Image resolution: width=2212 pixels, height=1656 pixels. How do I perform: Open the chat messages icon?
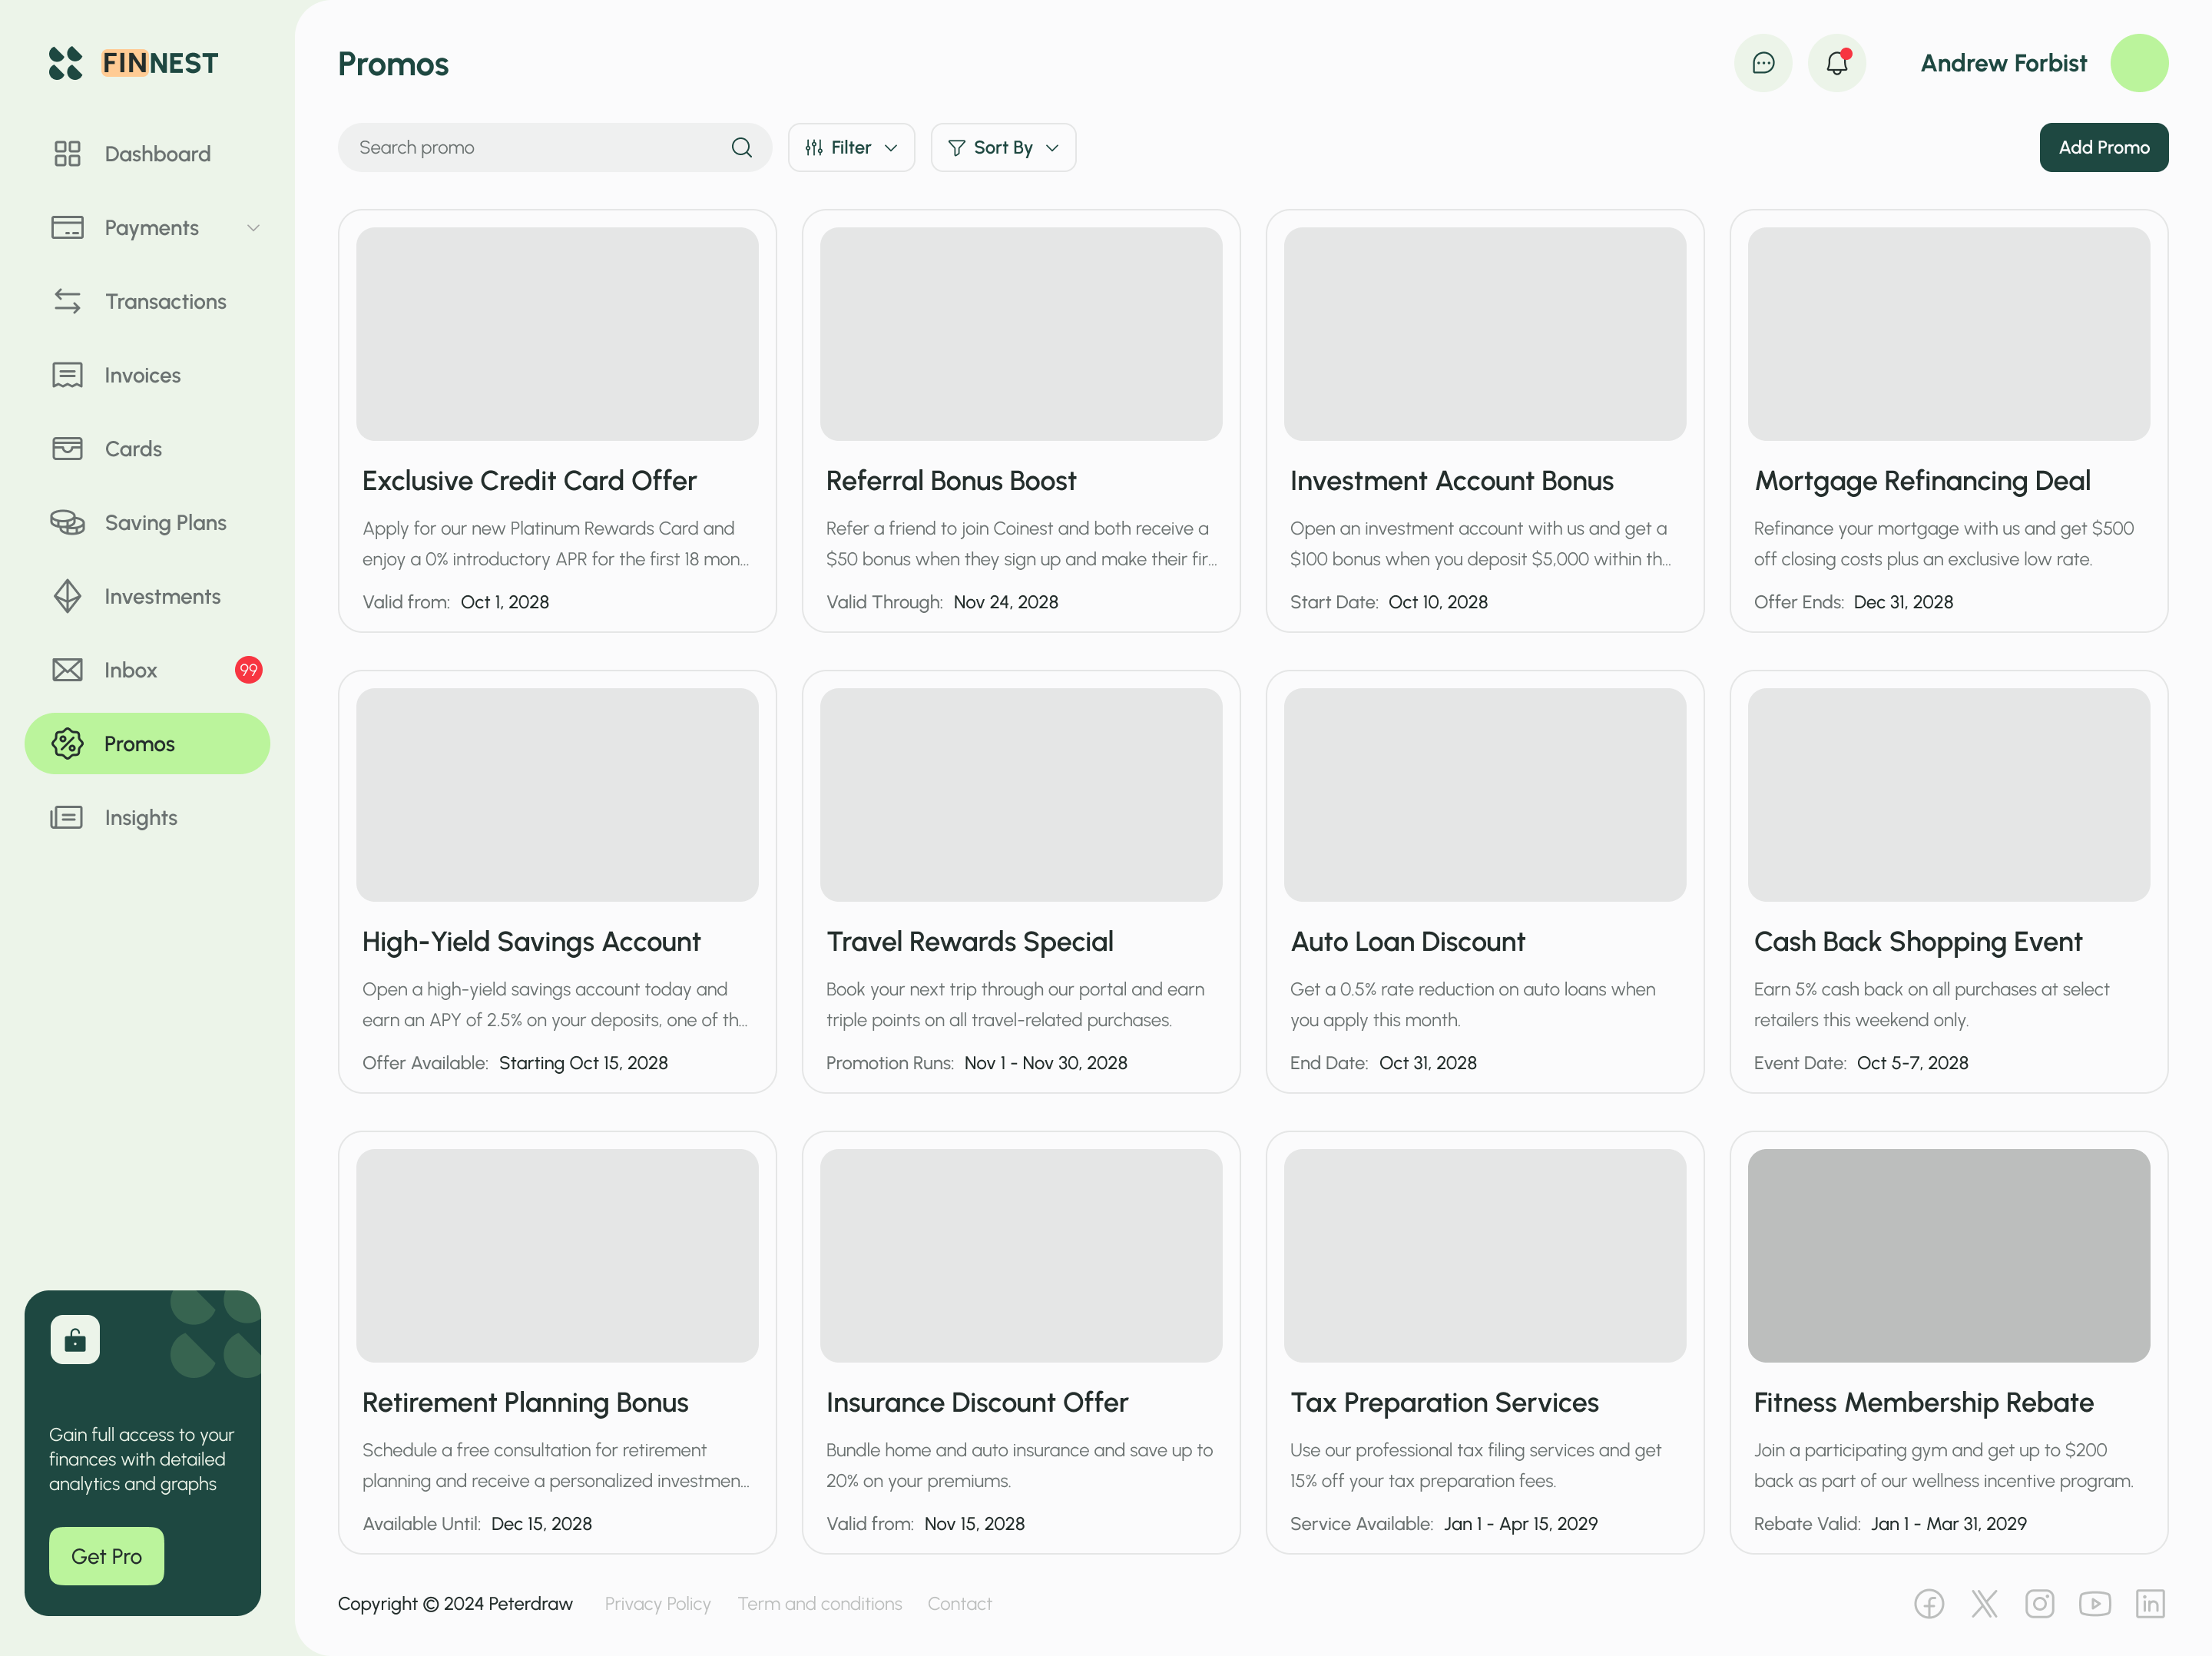click(1763, 63)
